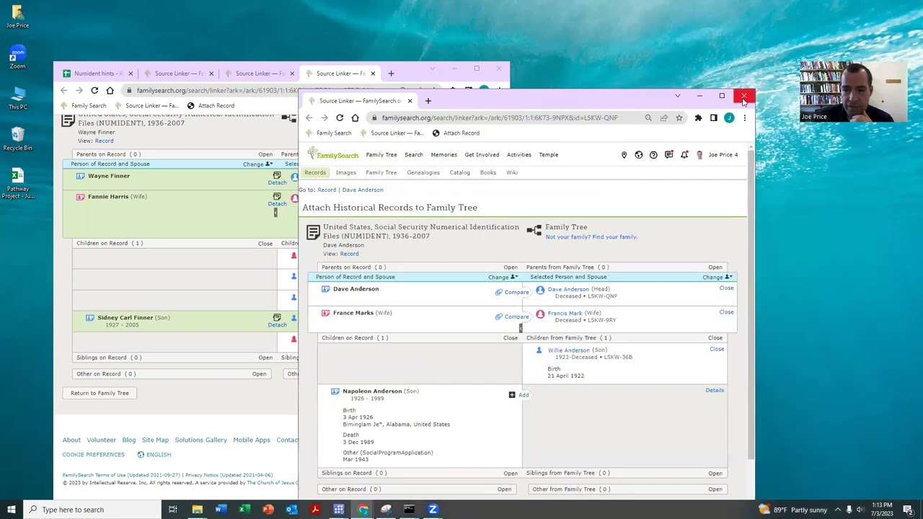Open Adobe Acrobat from the taskbar
Viewport: 923px width, 519px height.
[315, 510]
